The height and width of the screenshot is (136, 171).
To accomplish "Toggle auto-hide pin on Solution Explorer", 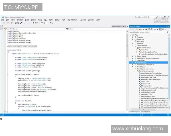I will pyautogui.click(x=167, y=26).
